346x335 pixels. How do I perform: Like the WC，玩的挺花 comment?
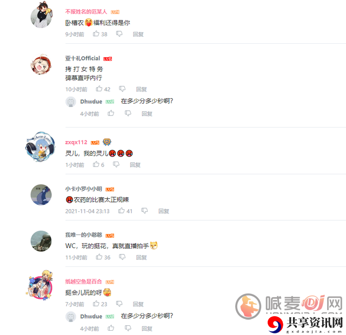point(99,257)
